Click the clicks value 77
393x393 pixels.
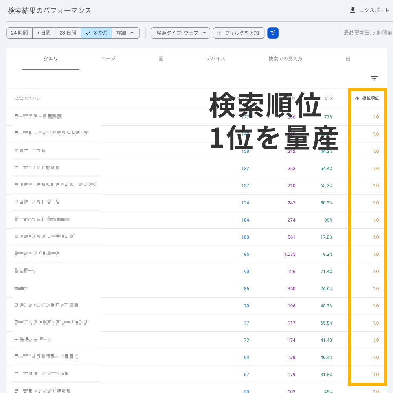coord(246,323)
